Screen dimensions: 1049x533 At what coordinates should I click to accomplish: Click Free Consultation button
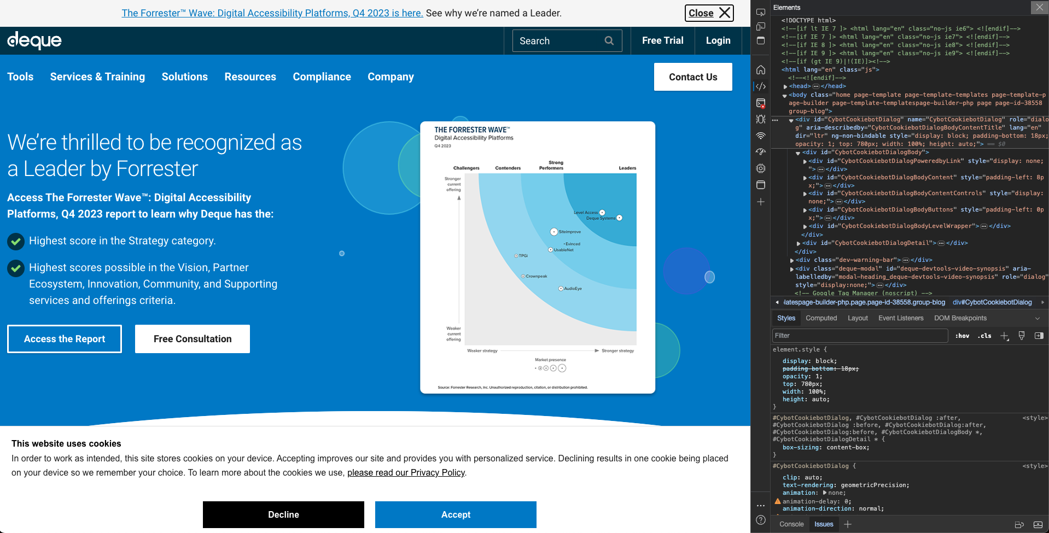pos(193,339)
